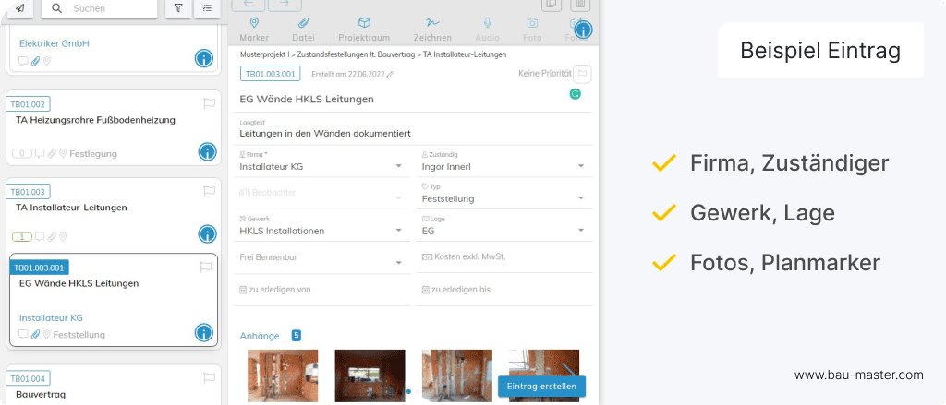Screen dimensions: 946x405
Task: Click the Eintrag erstellen button
Action: pyautogui.click(x=541, y=387)
